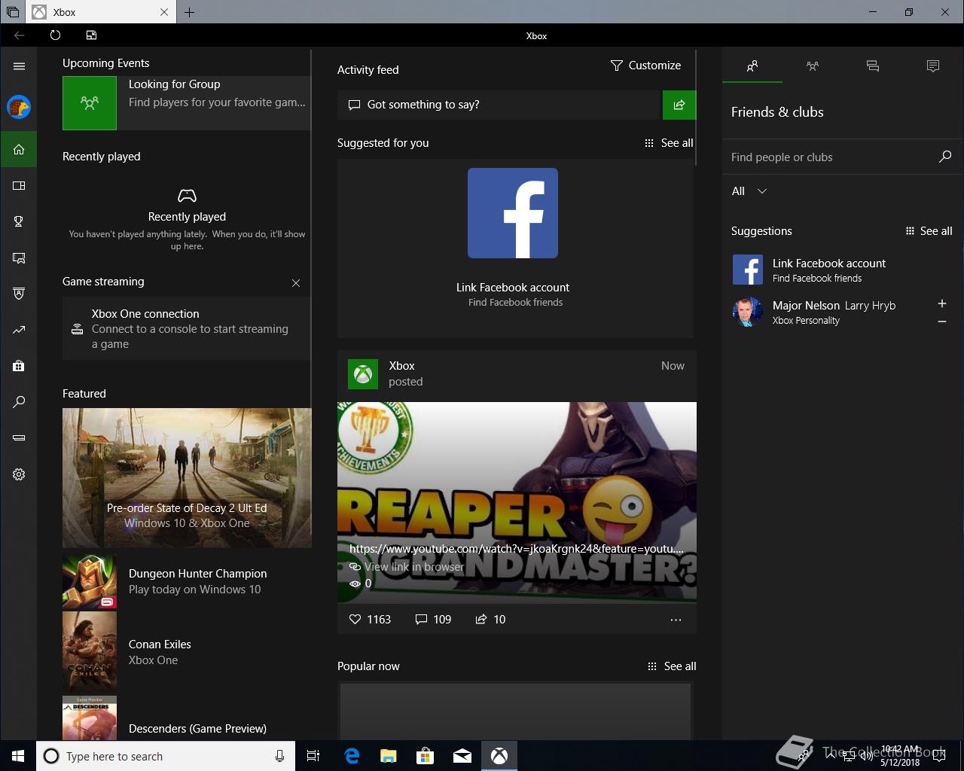Click taskbar Type here to search
964x771 pixels.
coord(164,756)
